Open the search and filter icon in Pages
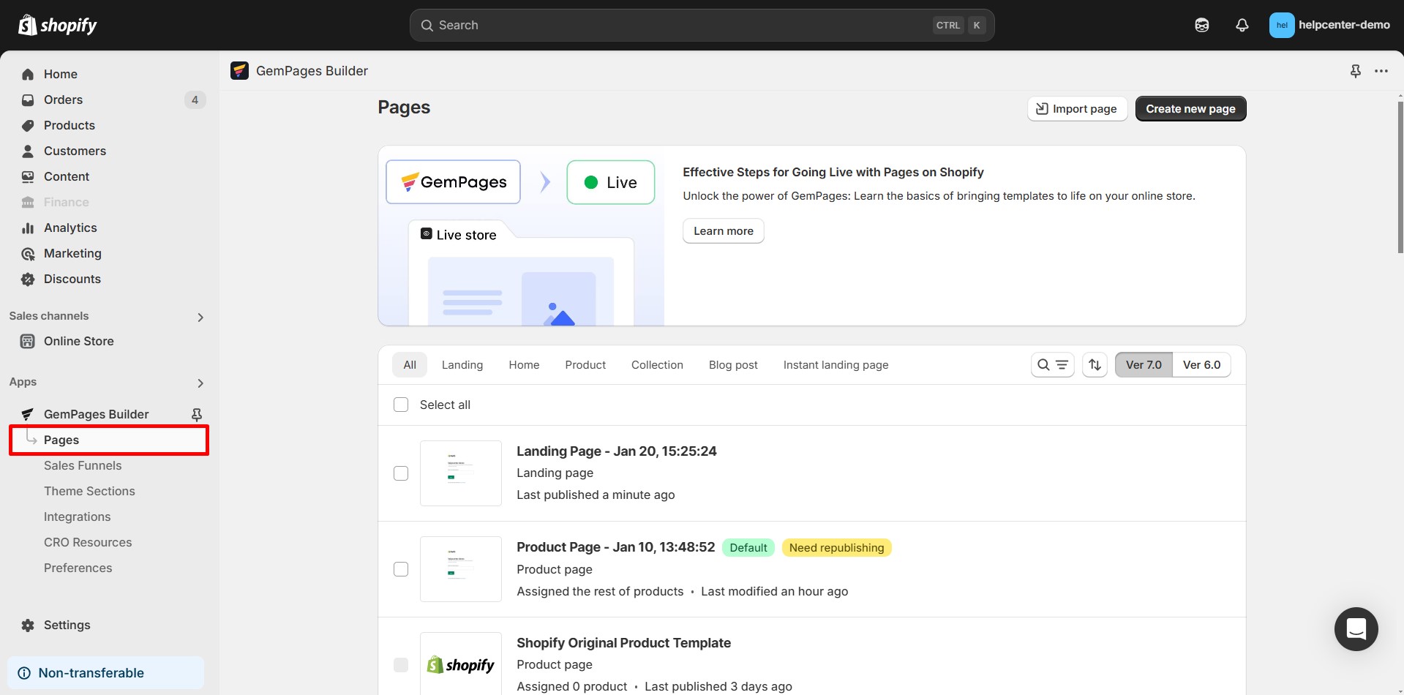This screenshot has width=1404, height=695. pos(1052,364)
